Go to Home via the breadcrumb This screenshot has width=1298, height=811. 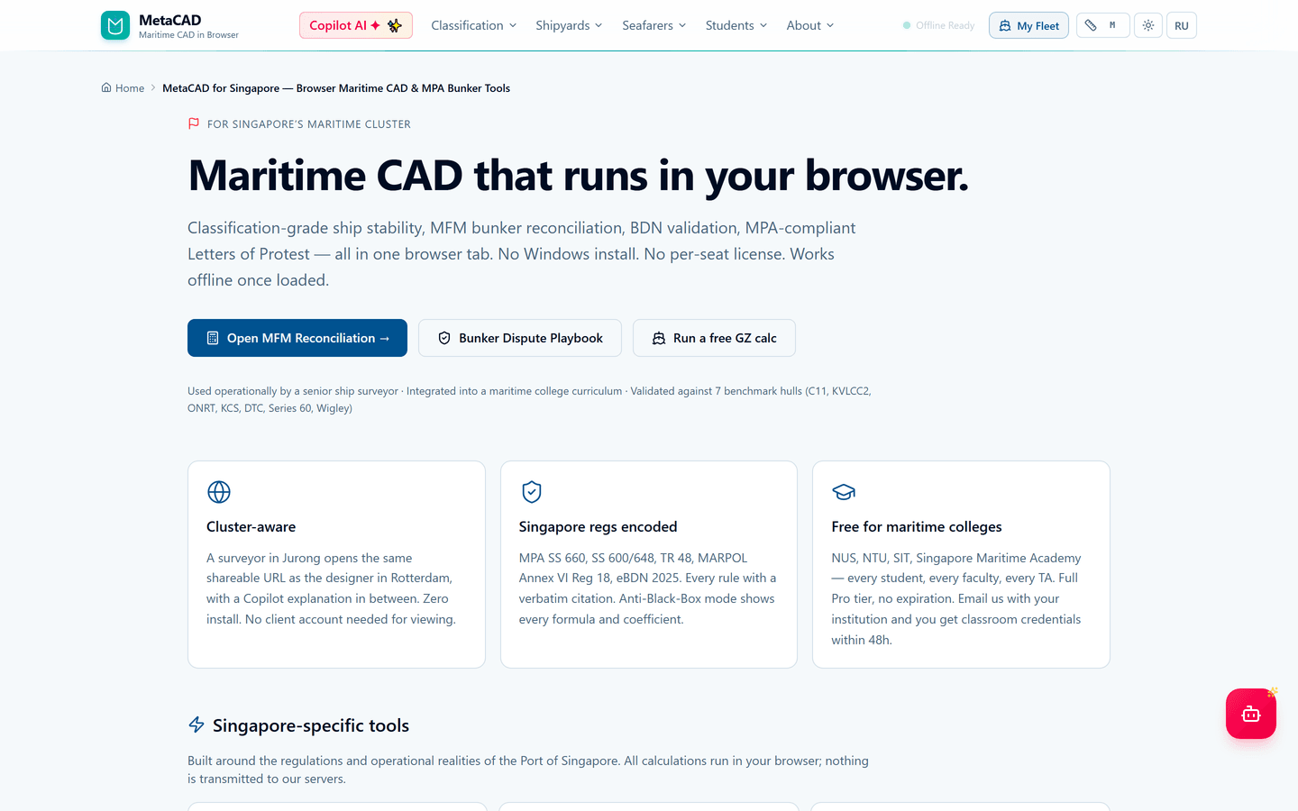123,88
